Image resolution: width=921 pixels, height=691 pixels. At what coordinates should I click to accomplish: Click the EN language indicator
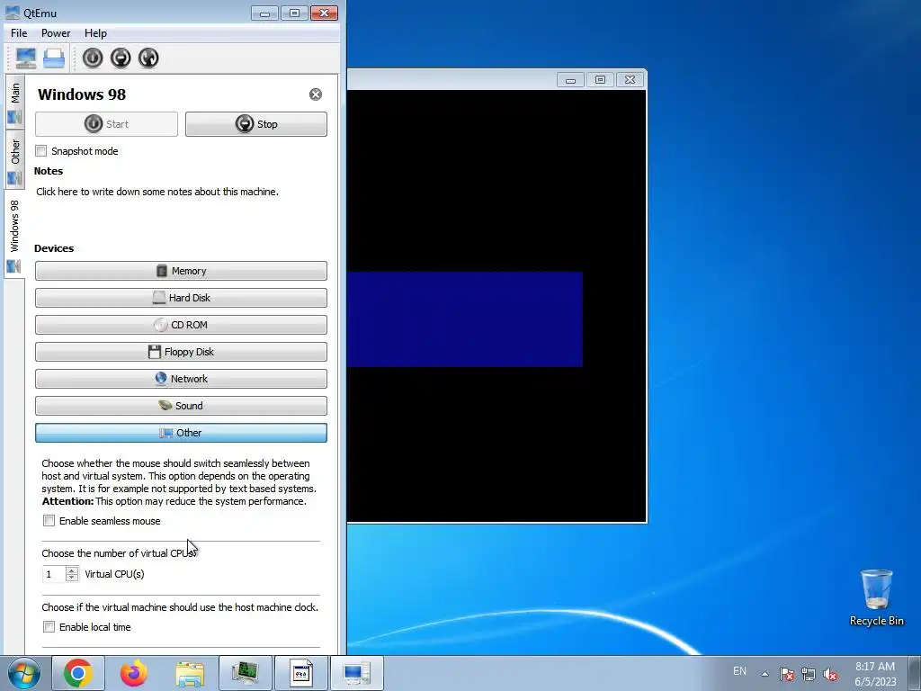[739, 671]
